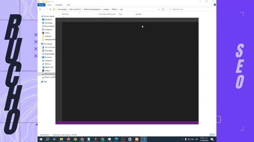Open taskbar search magnifier

pos(48,139)
